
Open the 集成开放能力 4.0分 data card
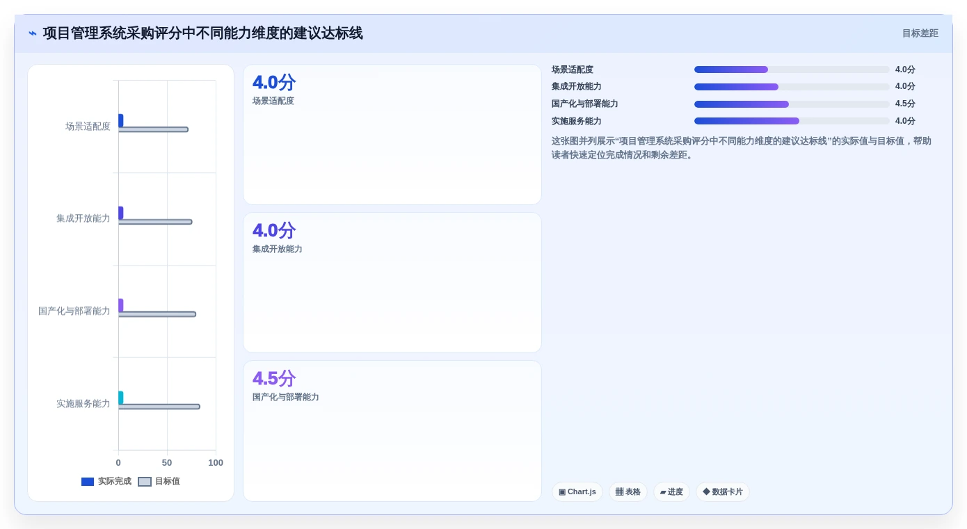(x=392, y=283)
